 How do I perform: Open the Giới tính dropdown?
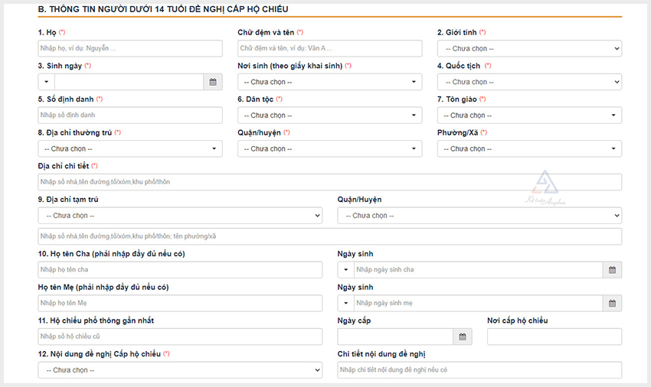pyautogui.click(x=528, y=49)
